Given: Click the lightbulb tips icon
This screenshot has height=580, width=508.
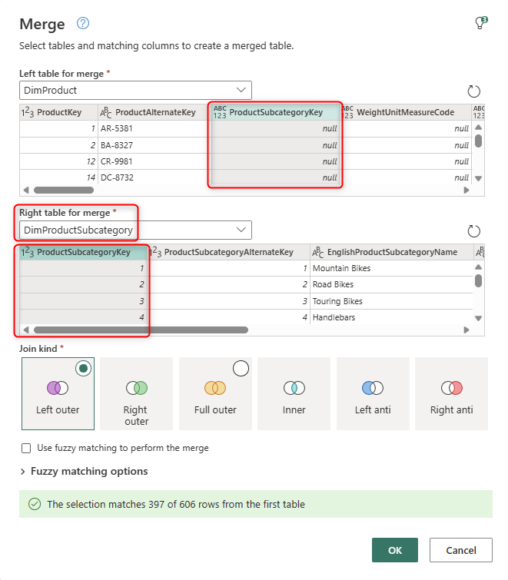Looking at the screenshot, I should tap(481, 24).
